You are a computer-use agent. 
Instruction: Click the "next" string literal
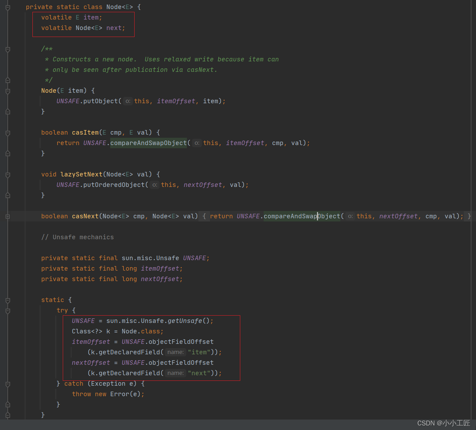(199, 373)
